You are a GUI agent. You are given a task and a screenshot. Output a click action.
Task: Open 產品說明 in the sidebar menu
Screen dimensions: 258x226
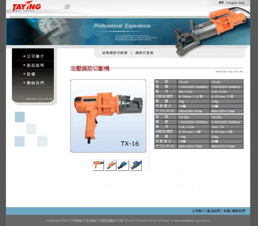(35, 65)
